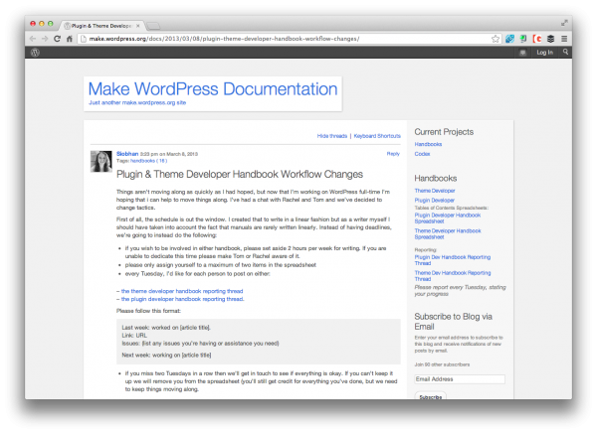
Task: Click Hide threads link
Action: (332, 136)
